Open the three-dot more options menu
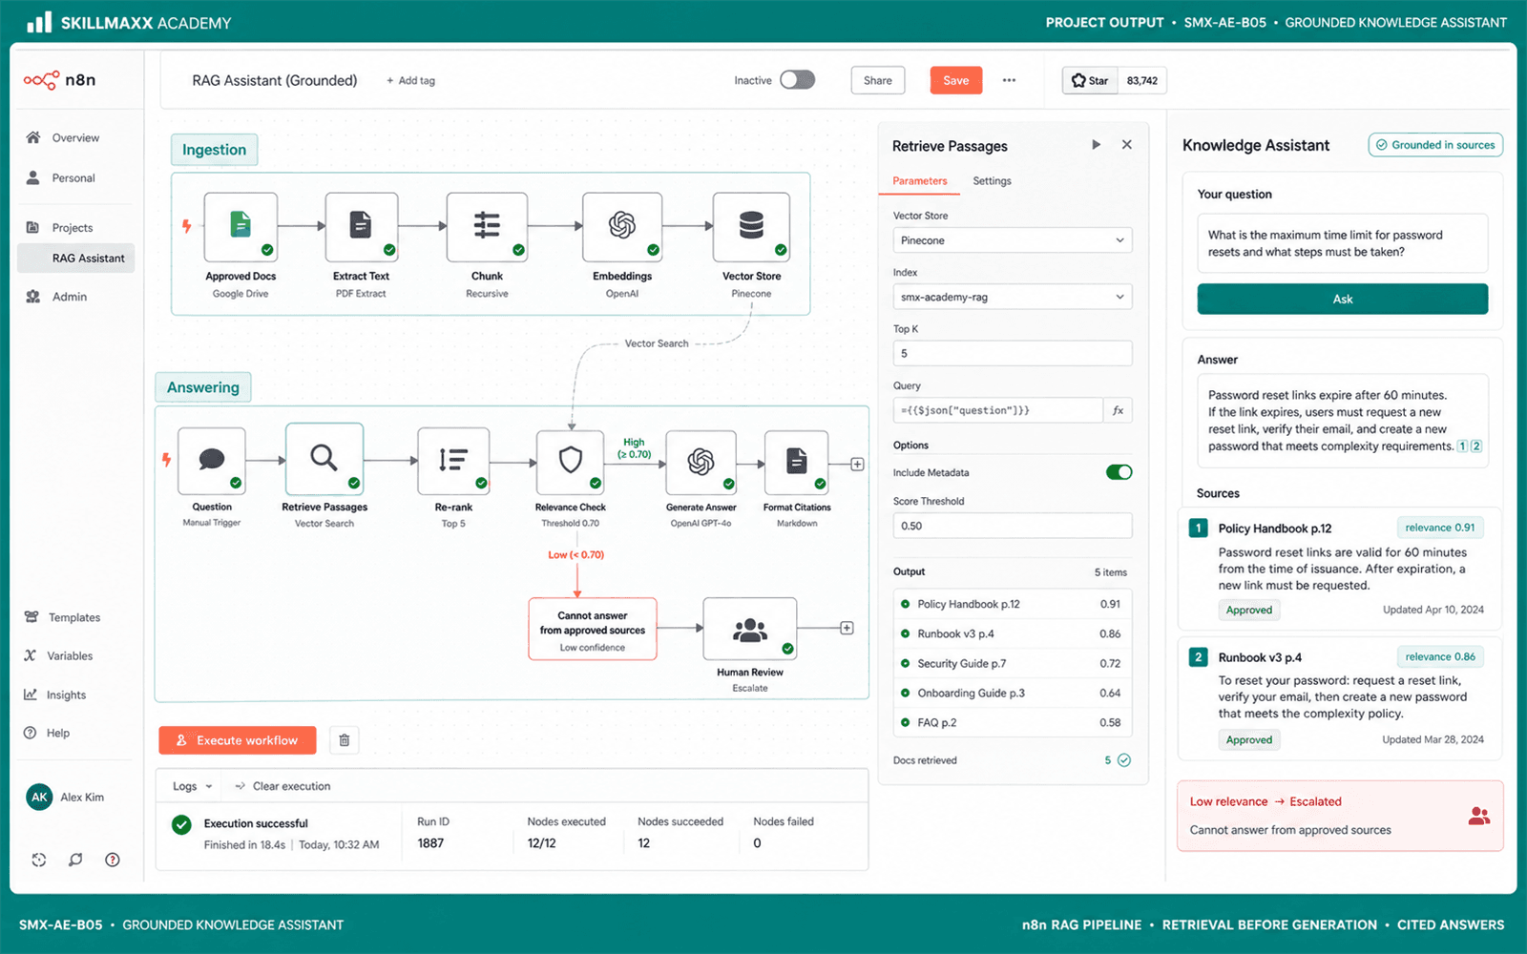Image resolution: width=1527 pixels, height=954 pixels. point(1009,80)
